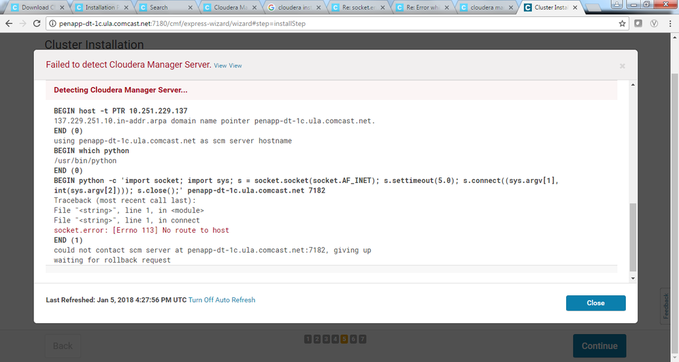679x362 pixels.
Task: Click the site info icon in address bar
Action: click(x=53, y=23)
